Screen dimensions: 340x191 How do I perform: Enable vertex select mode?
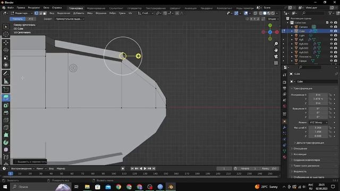pos(36,13)
